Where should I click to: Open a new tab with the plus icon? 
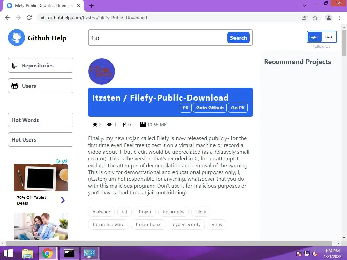91,6
